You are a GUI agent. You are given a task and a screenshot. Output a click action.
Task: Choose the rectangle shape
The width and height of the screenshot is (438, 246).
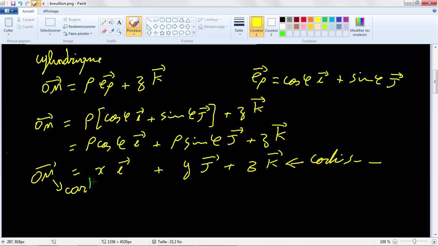click(168, 20)
